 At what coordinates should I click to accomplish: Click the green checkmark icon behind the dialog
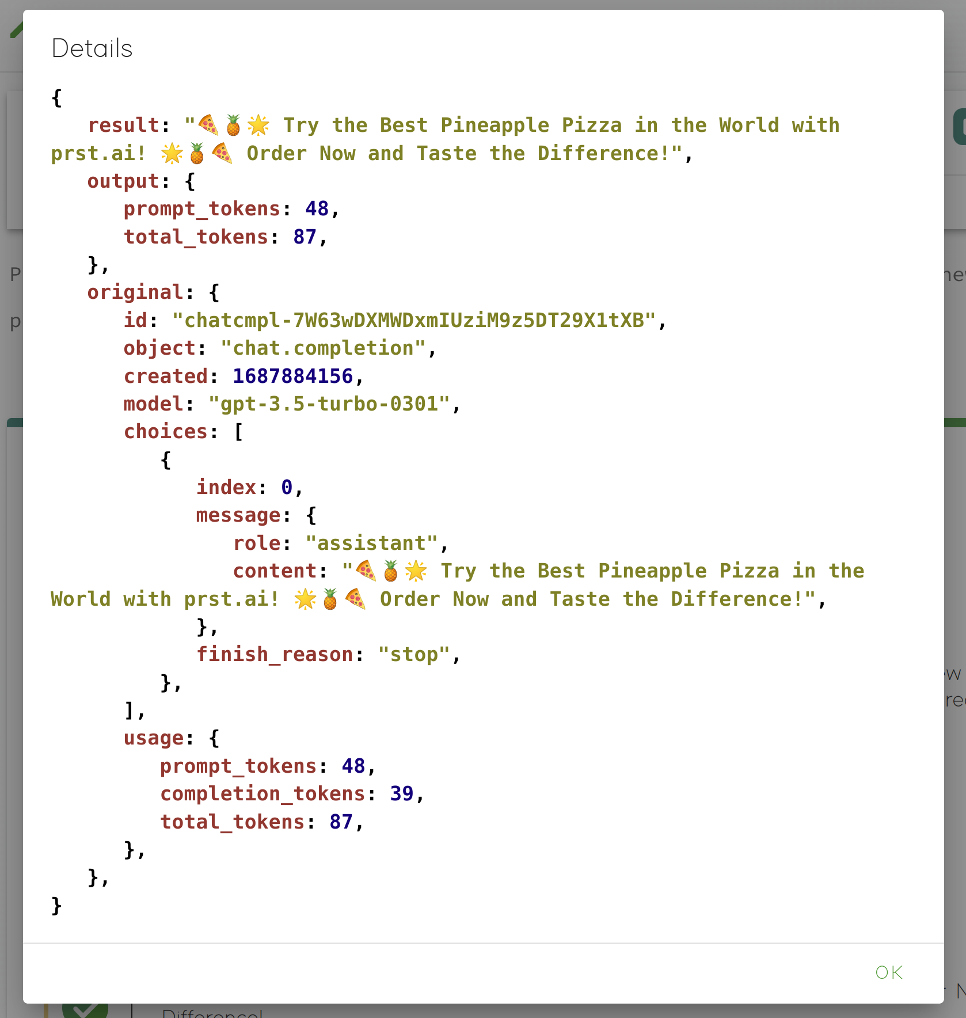(x=85, y=1011)
